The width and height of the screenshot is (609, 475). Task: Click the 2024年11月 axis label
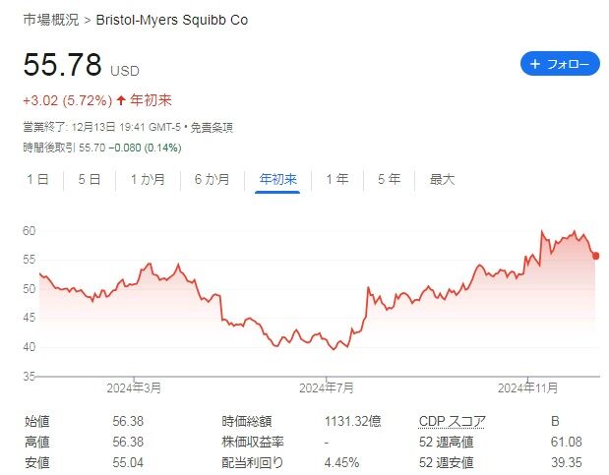pos(527,388)
